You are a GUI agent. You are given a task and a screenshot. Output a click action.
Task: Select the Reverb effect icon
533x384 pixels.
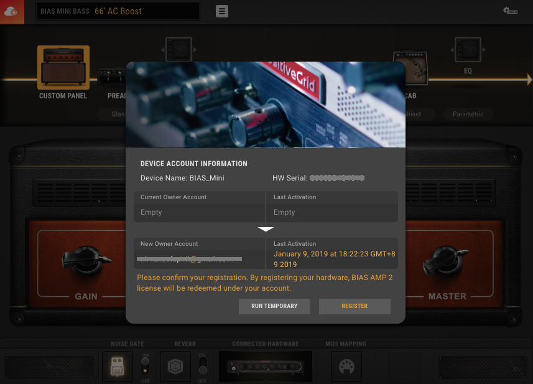click(175, 367)
